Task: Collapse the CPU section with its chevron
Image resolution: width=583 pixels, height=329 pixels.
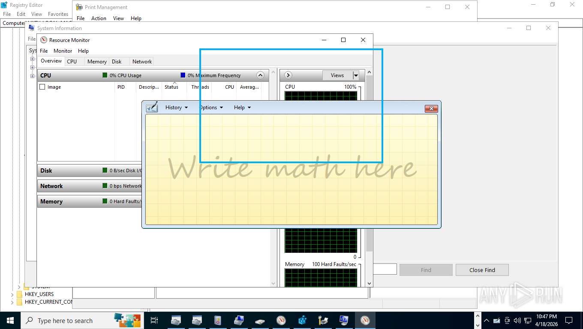Action: pyautogui.click(x=260, y=75)
